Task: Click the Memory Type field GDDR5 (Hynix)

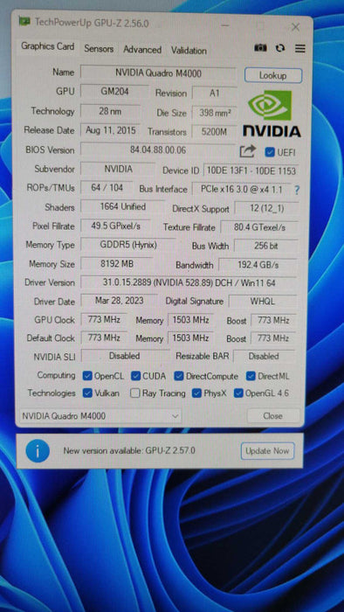Action: pos(128,245)
